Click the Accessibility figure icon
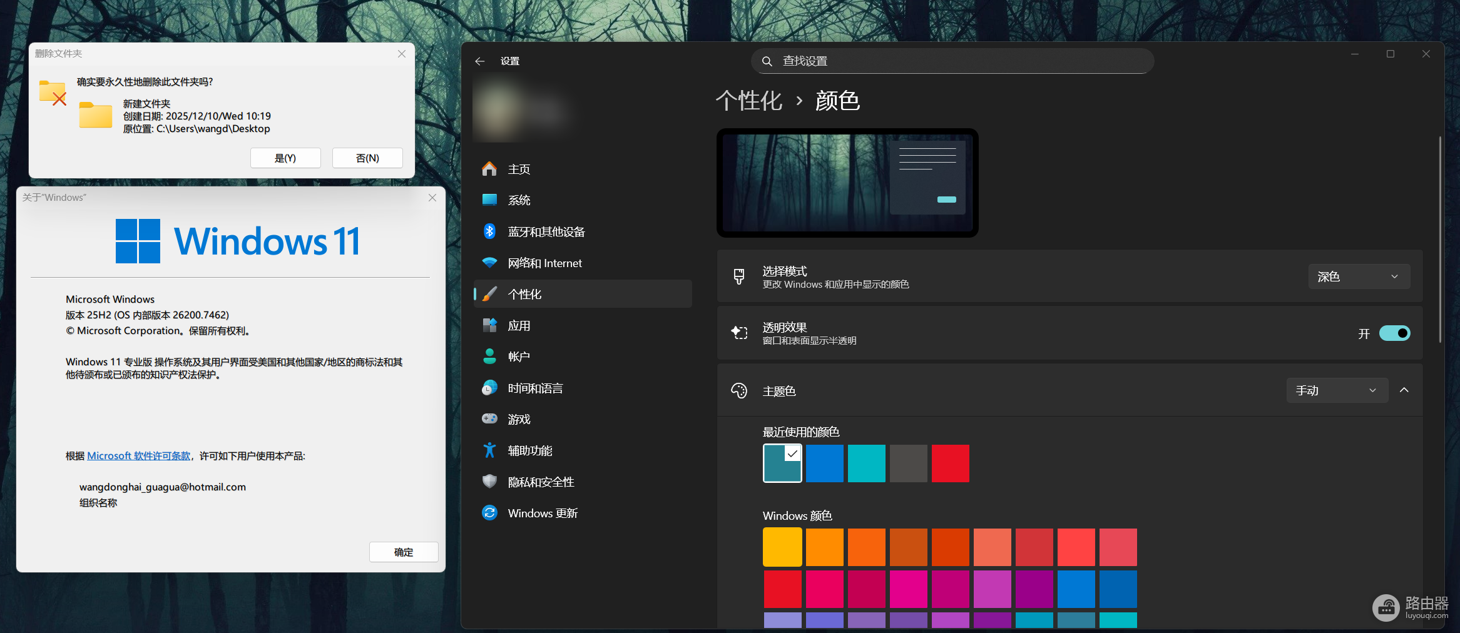 [x=489, y=450]
